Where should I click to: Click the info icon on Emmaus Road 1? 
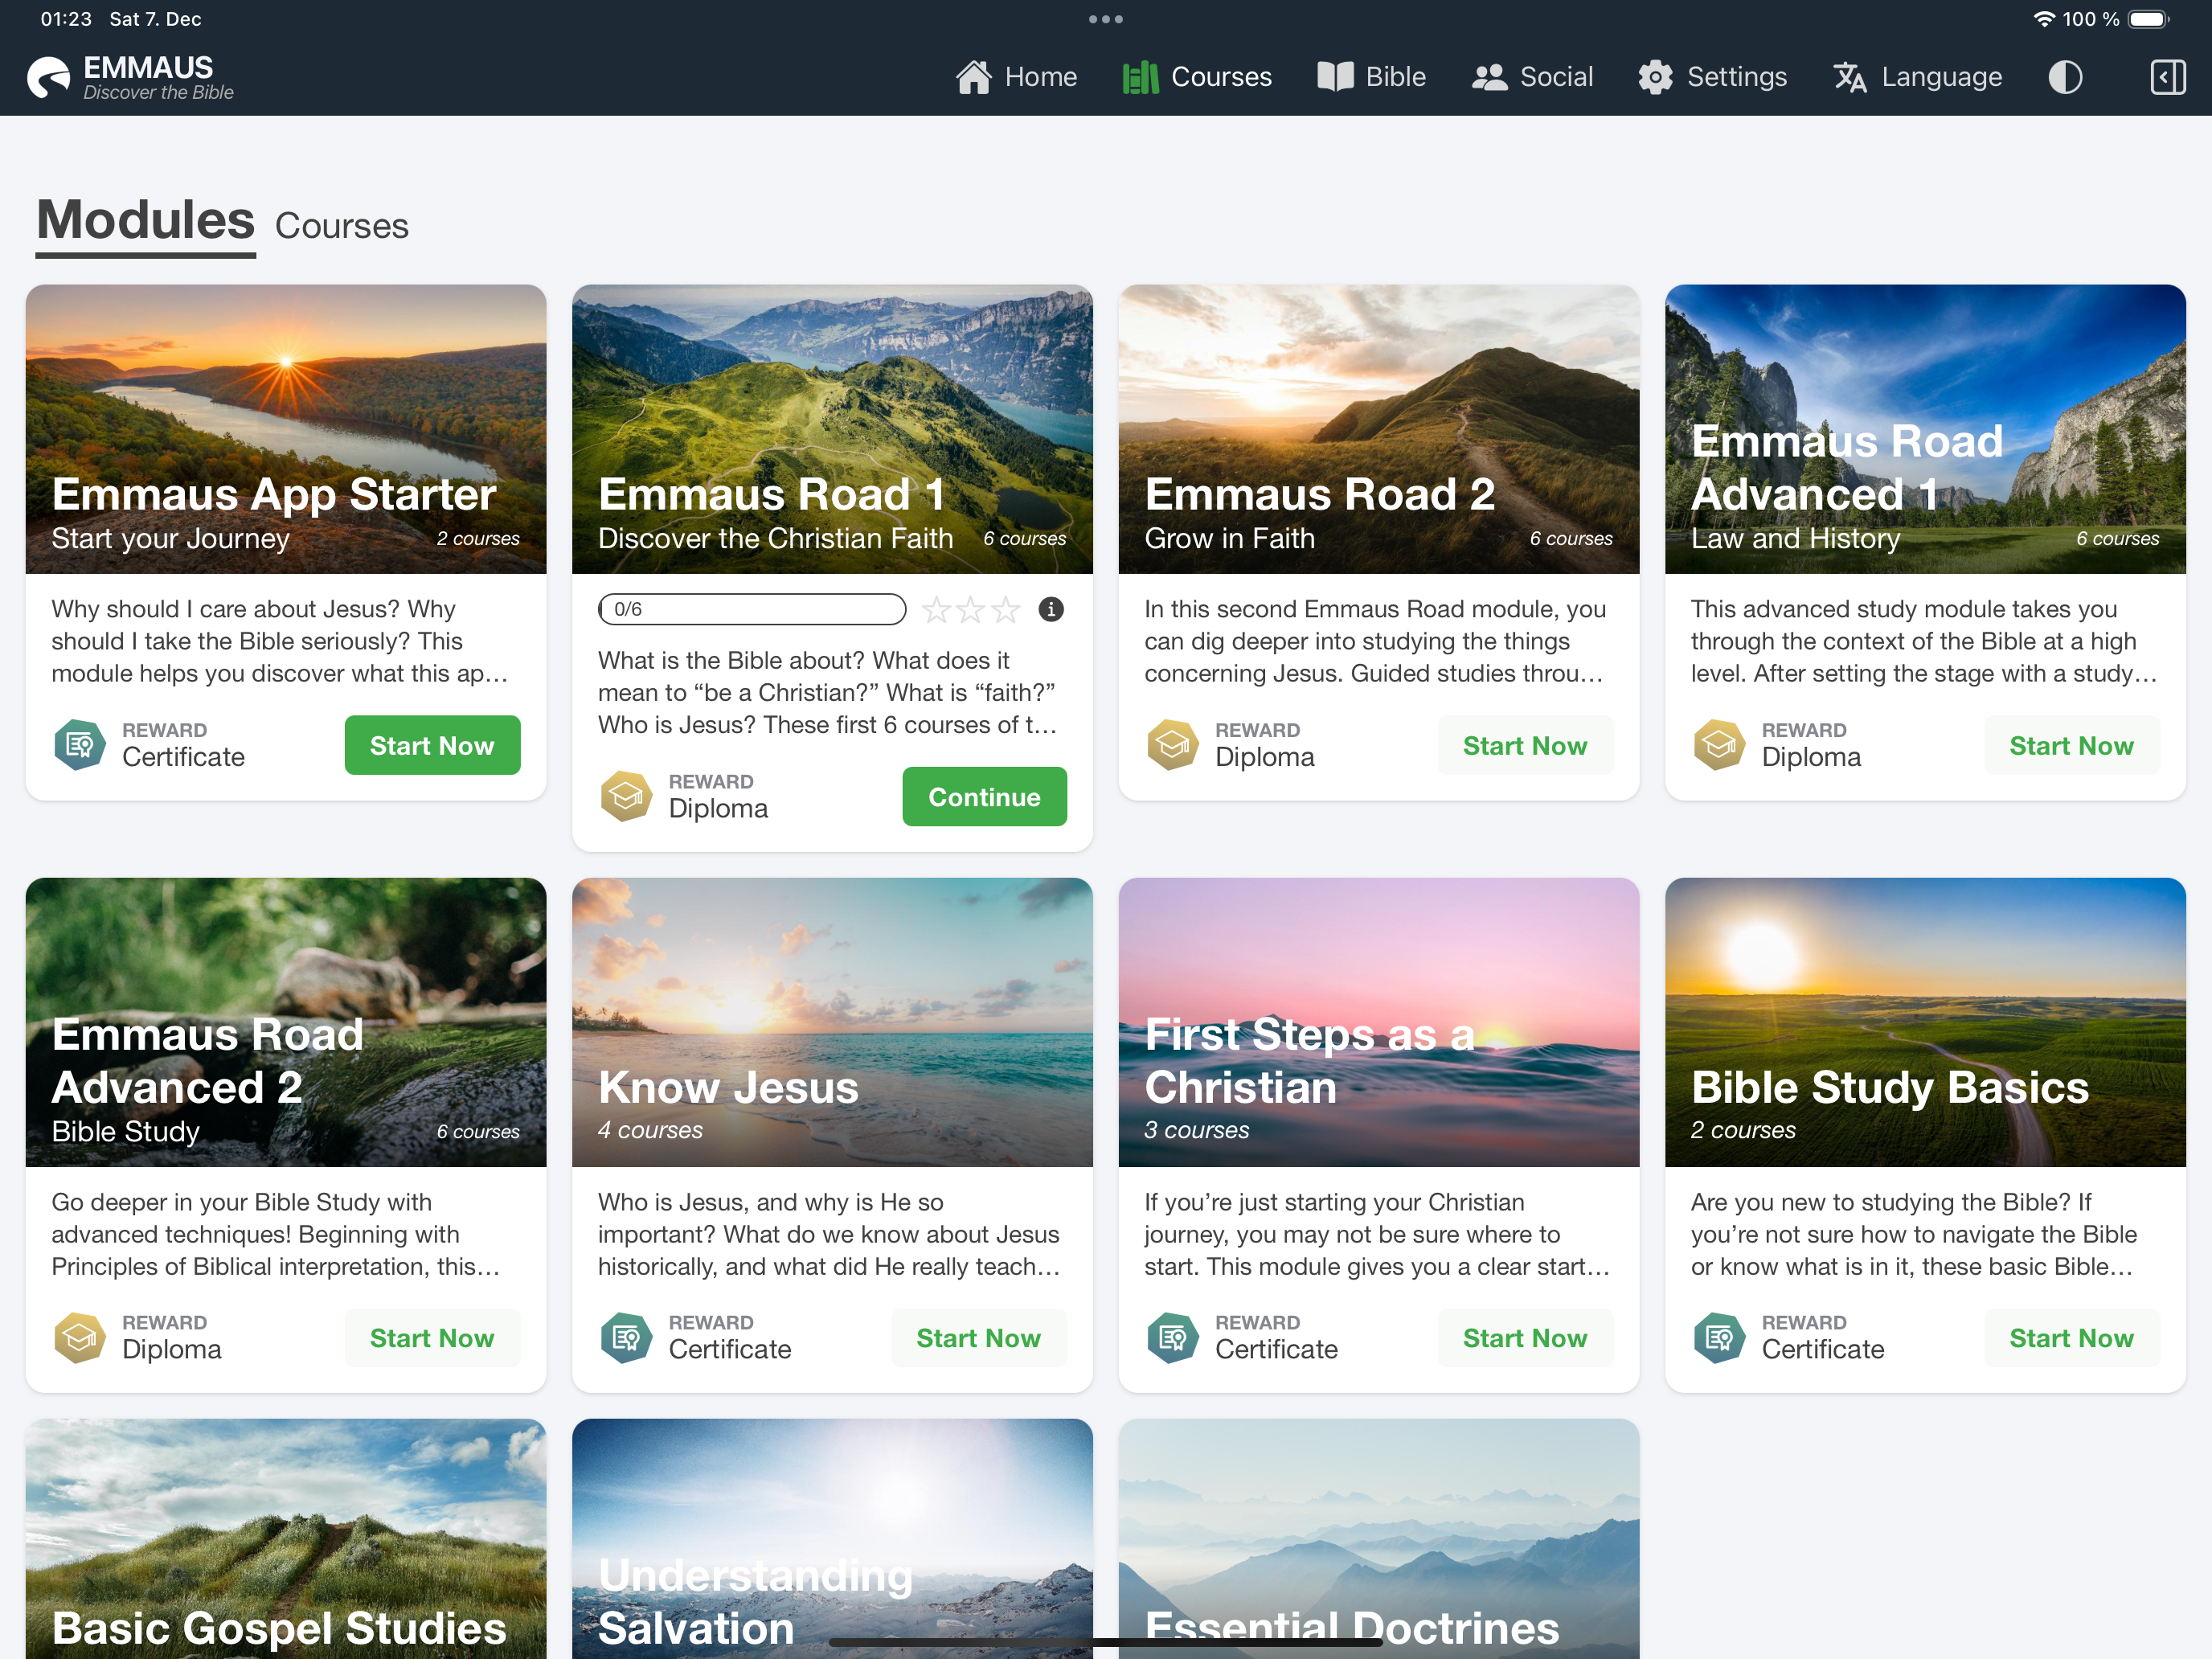[1051, 609]
